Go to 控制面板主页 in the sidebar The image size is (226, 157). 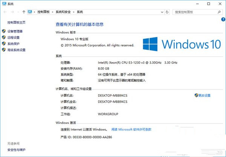tap(17, 22)
